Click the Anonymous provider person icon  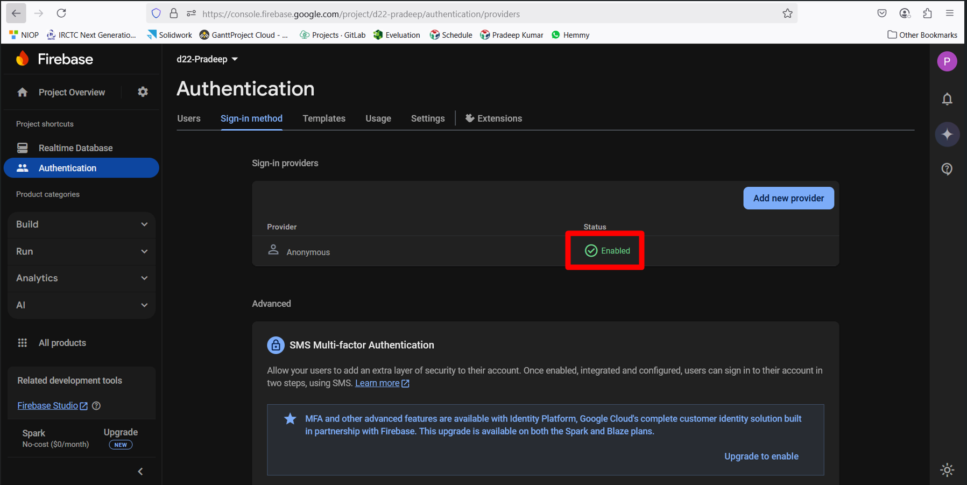[273, 250]
